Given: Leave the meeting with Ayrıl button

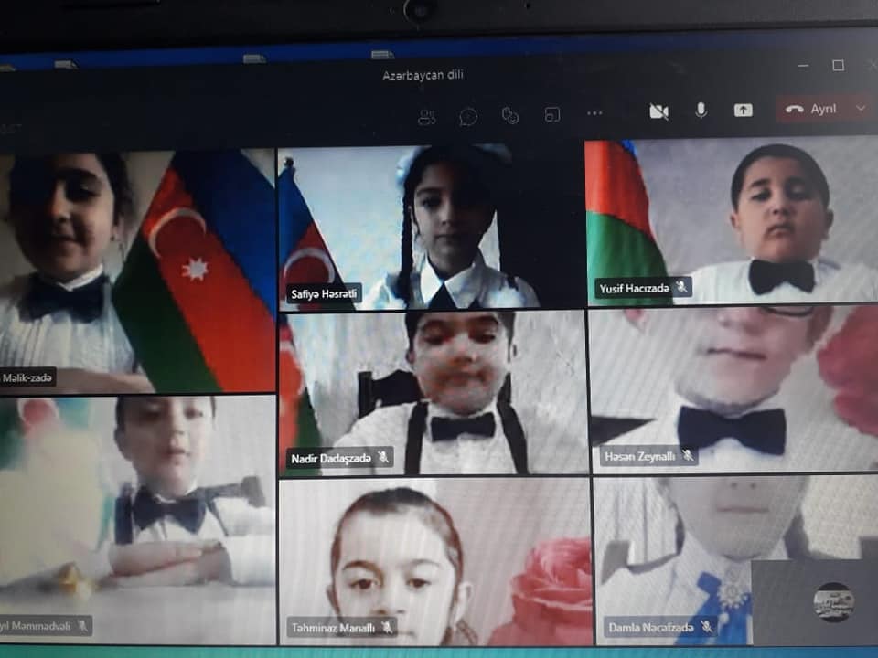Looking at the screenshot, I should (811, 109).
